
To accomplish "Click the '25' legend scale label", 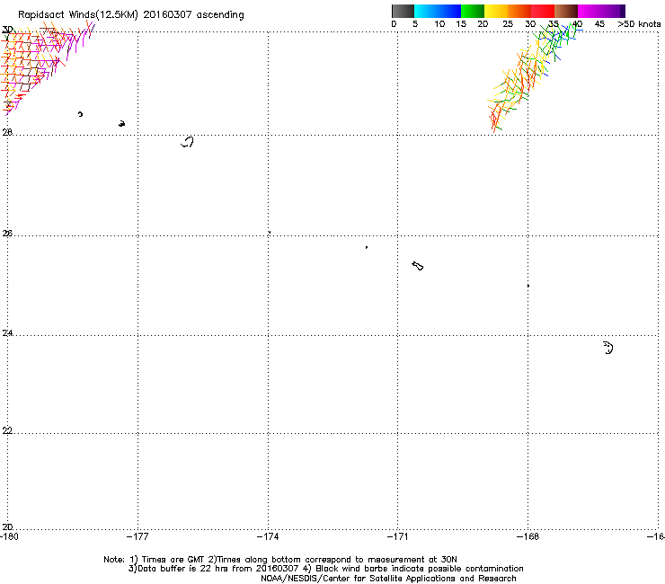I will click(x=508, y=24).
